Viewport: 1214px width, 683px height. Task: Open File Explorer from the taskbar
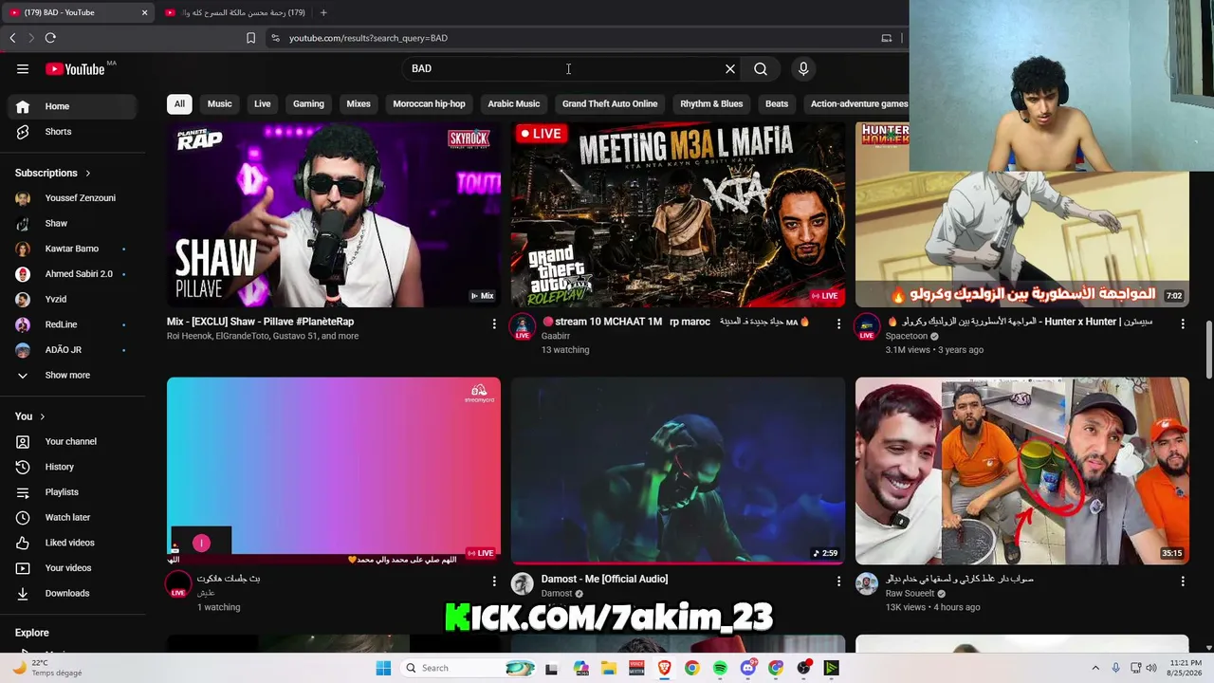(x=609, y=668)
